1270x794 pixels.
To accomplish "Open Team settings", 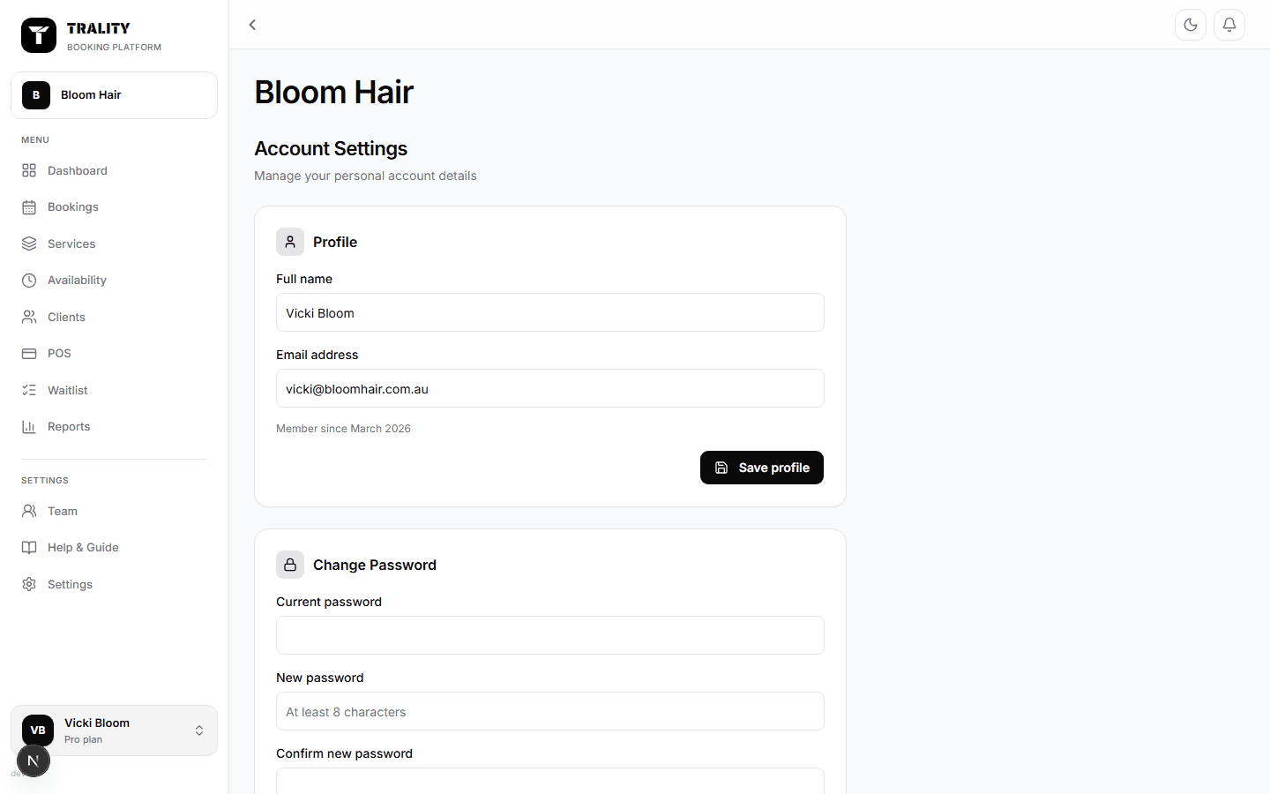I will tap(114, 511).
